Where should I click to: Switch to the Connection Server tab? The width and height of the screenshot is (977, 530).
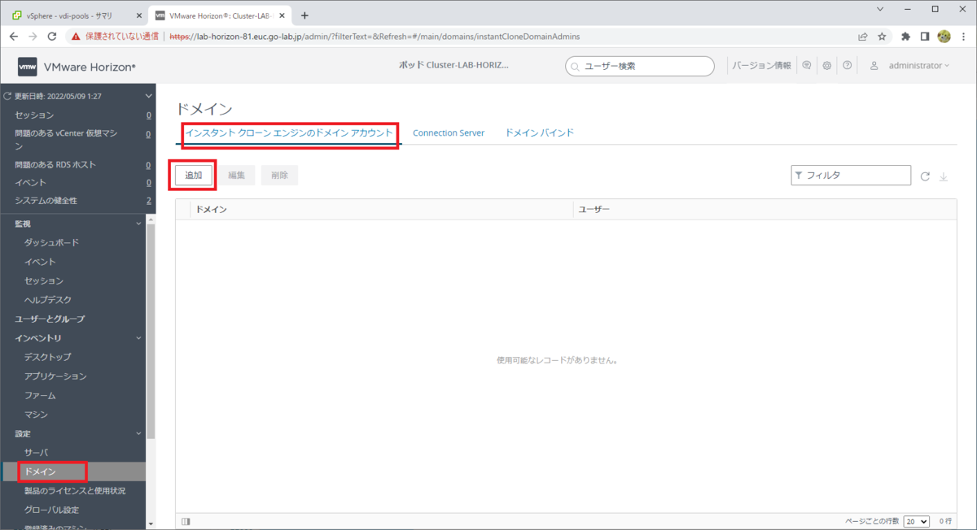click(449, 132)
